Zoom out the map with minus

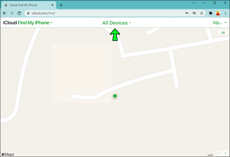pyautogui.click(x=220, y=153)
